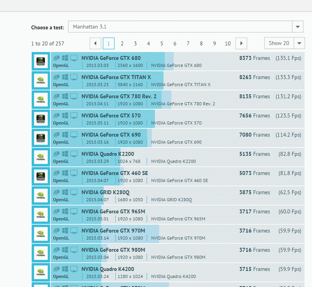Jump to page 6

175,43
